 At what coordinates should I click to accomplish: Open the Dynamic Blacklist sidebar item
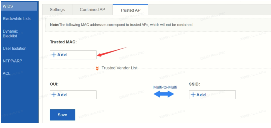coord(10,34)
